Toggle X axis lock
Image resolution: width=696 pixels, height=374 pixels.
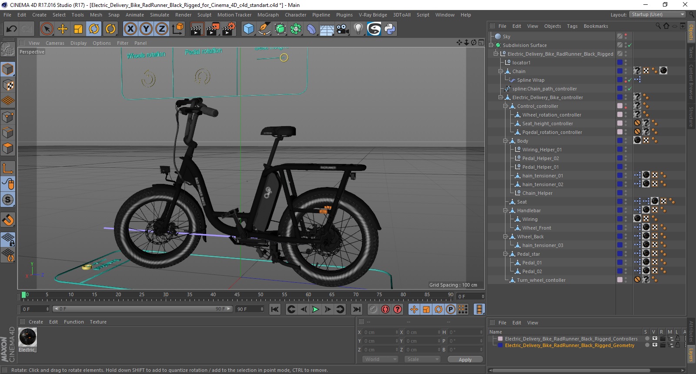130,29
